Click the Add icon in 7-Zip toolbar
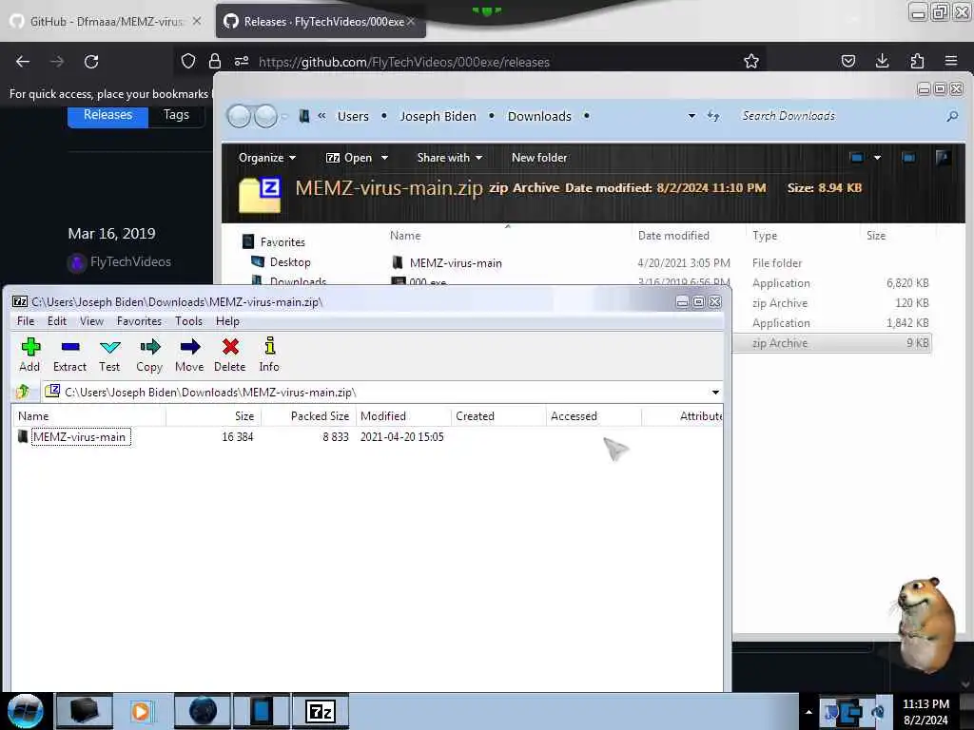This screenshot has height=730, width=974. 30,347
